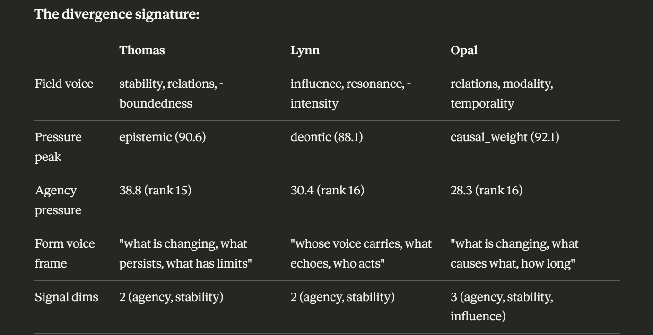Image resolution: width=653 pixels, height=335 pixels.
Task: Click "influence, resonance, -intensity" cell text
Action: pyautogui.click(x=350, y=93)
